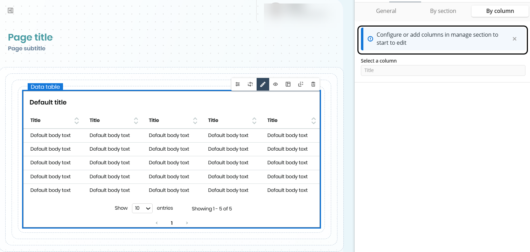Viewport: 530px width, 252px height.
Task: Toggle sorting on the first Title column
Action: click(77, 121)
